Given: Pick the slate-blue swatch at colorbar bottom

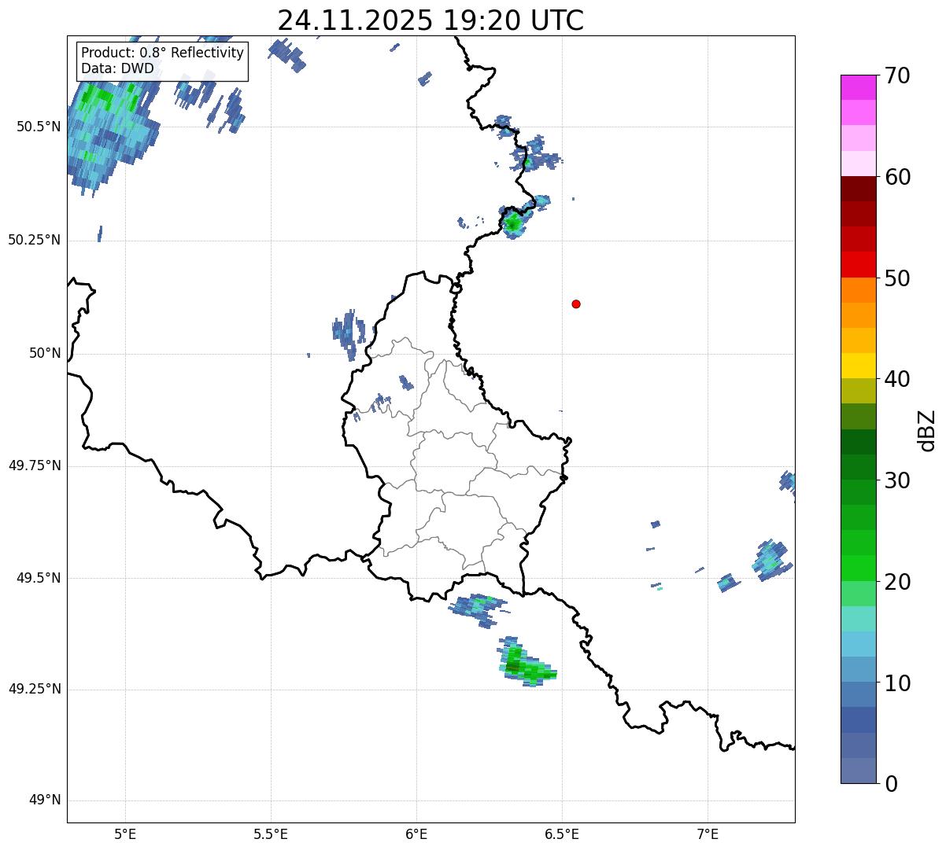Looking at the screenshot, I should tap(858, 771).
